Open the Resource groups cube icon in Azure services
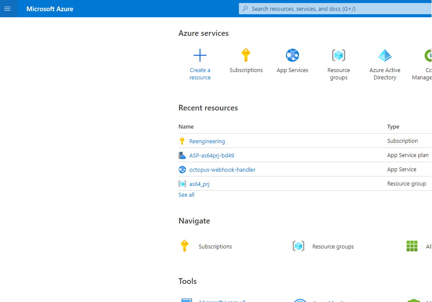Image resolution: width=432 pixels, height=302 pixels. (339, 55)
